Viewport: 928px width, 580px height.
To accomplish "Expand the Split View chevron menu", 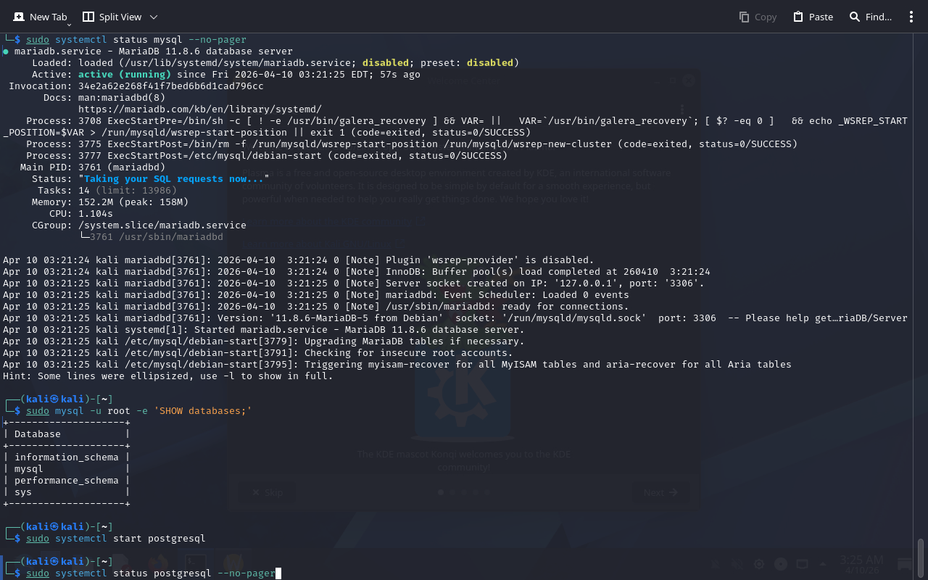I will tap(153, 17).
